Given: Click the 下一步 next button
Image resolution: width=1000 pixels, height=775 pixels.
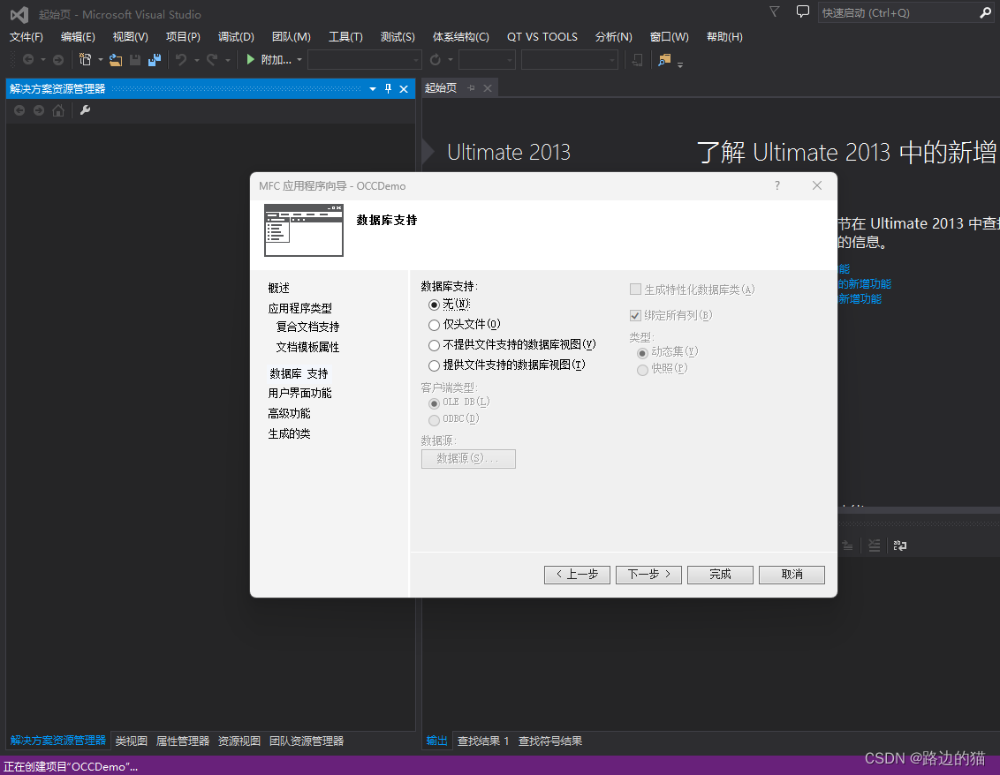Looking at the screenshot, I should [x=648, y=575].
